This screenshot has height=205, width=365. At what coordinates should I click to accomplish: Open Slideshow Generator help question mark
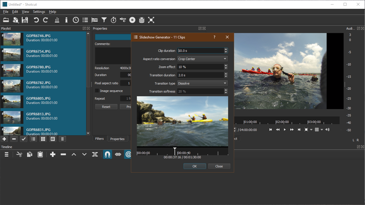pyautogui.click(x=214, y=37)
